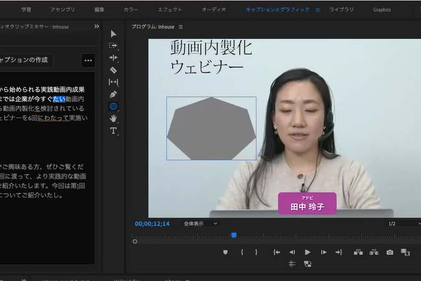Select the Type tool
Image resolution: width=421 pixels, height=281 pixels.
click(x=114, y=131)
